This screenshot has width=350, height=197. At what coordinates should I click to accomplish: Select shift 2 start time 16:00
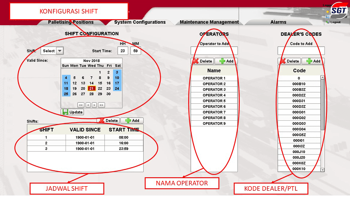click(124, 143)
